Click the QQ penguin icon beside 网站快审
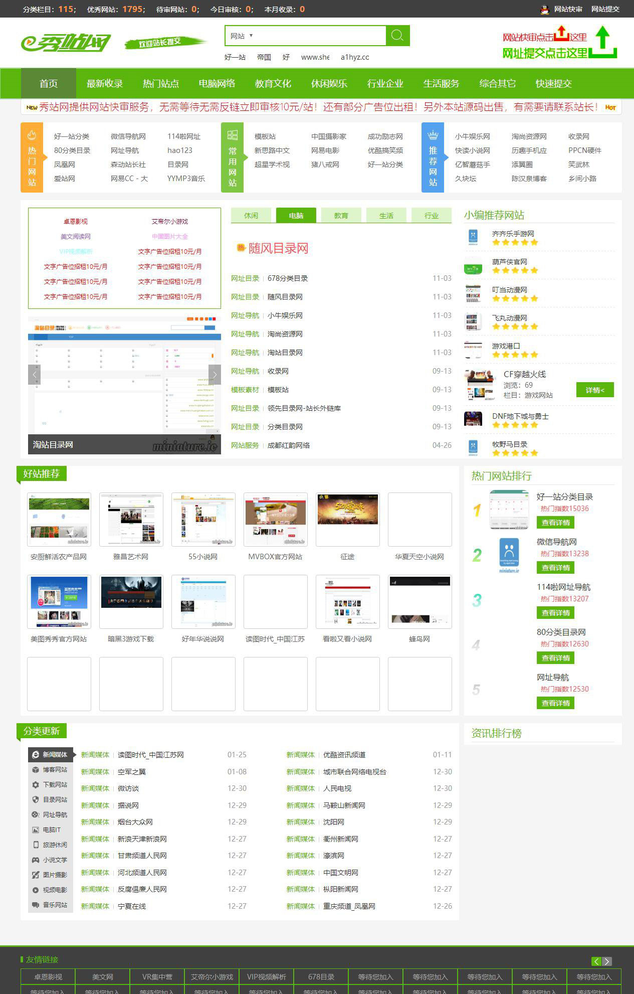634x994 pixels. (545, 9)
